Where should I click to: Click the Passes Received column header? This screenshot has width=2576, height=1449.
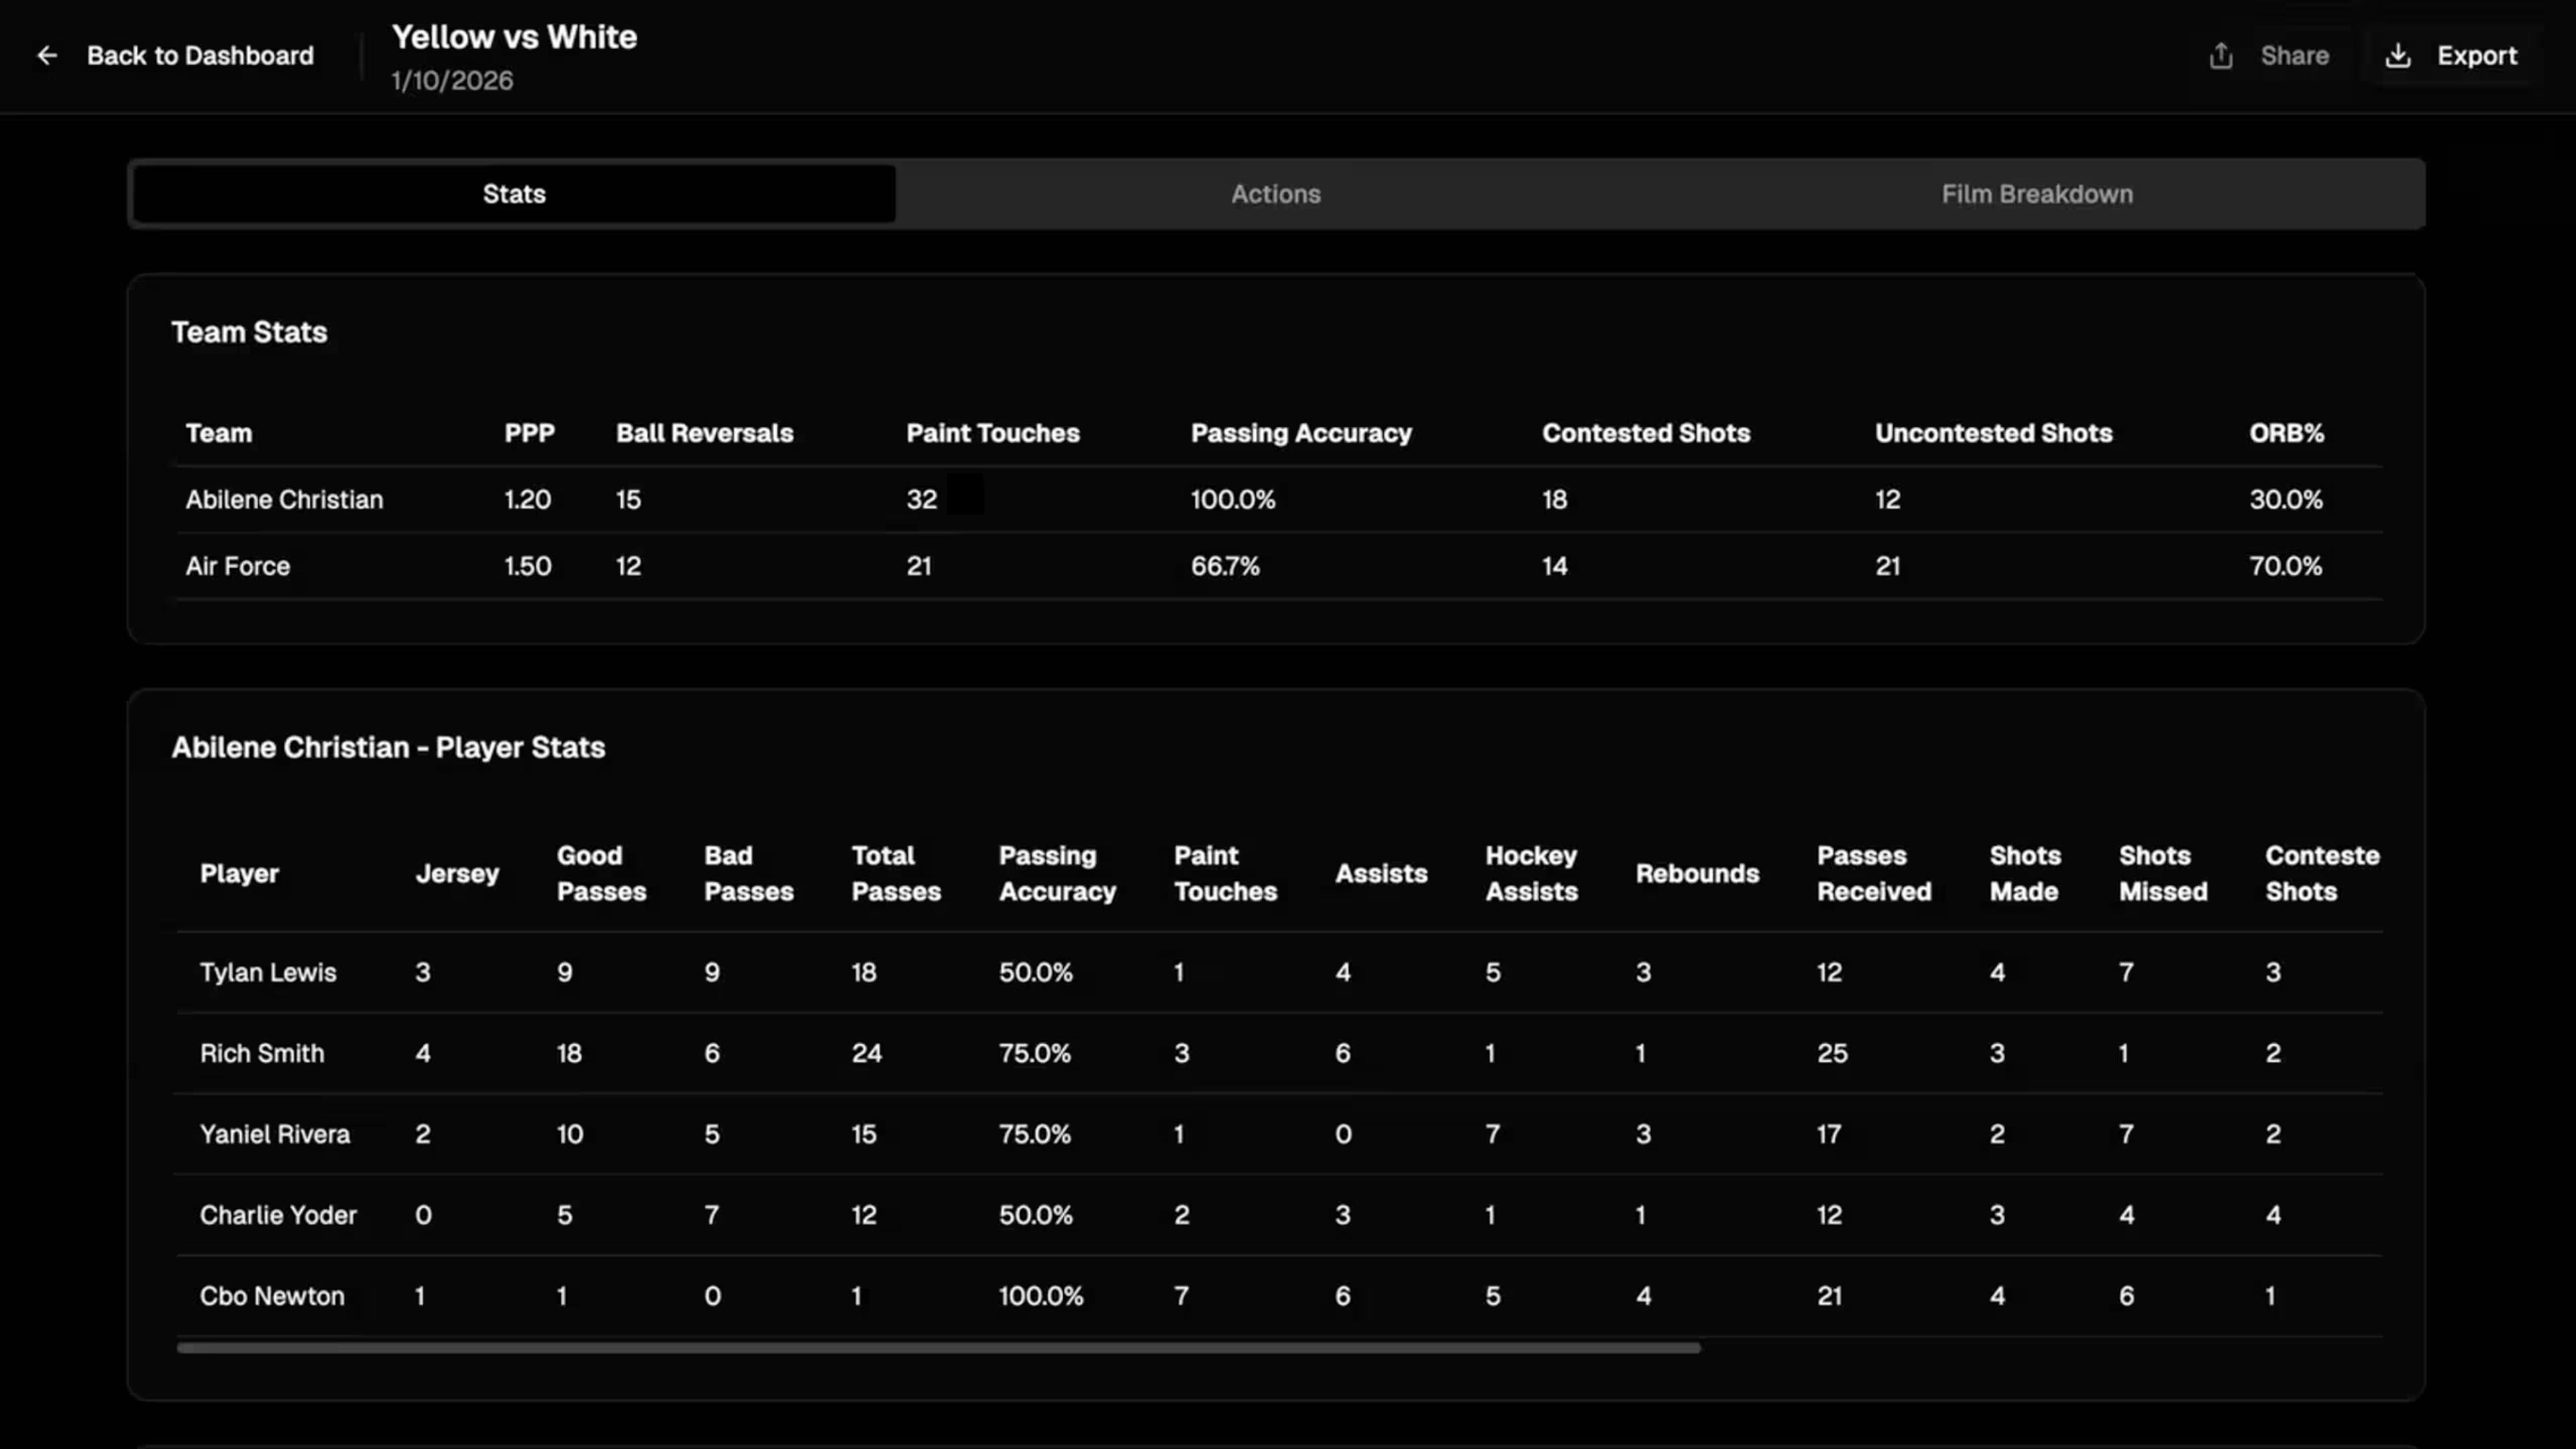click(x=1874, y=874)
